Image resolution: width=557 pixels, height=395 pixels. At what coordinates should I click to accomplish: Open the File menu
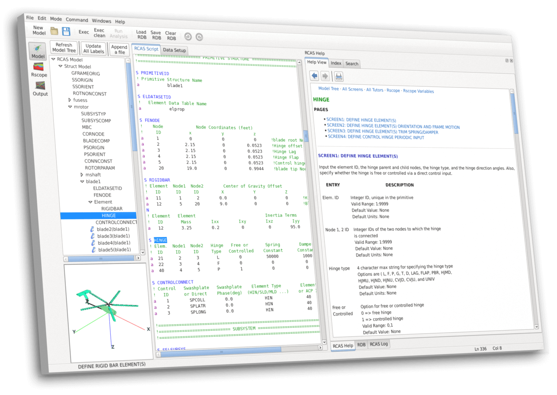[30, 18]
